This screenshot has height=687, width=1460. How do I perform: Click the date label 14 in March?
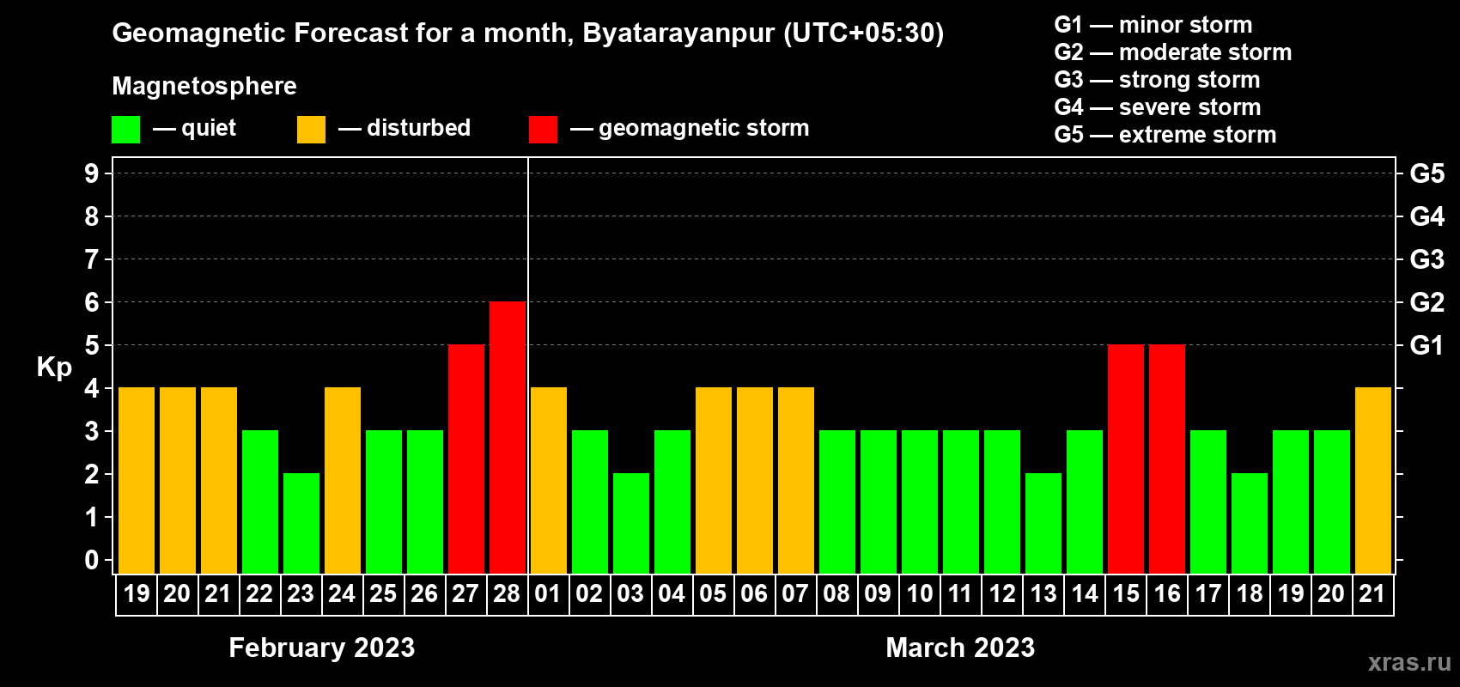(x=1085, y=594)
